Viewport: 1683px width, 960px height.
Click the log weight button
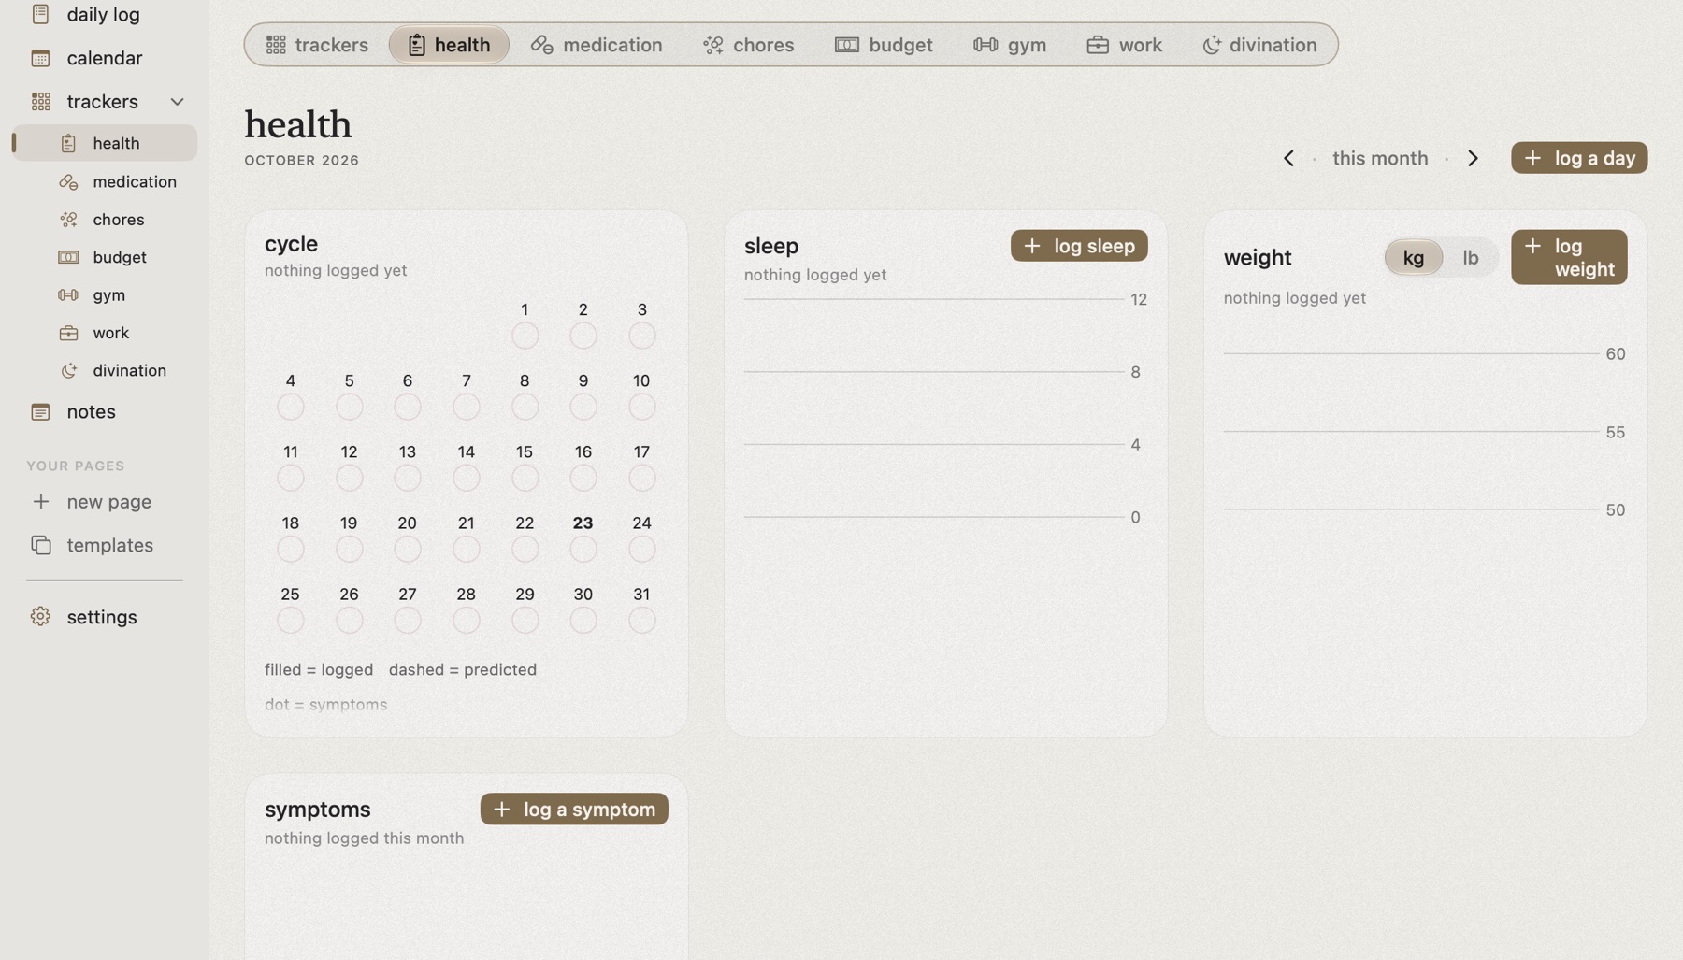1568,257
